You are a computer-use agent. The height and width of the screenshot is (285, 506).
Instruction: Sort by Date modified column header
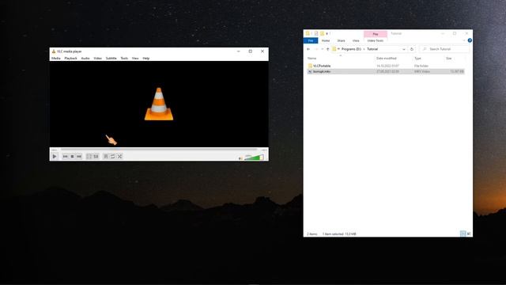click(x=387, y=58)
